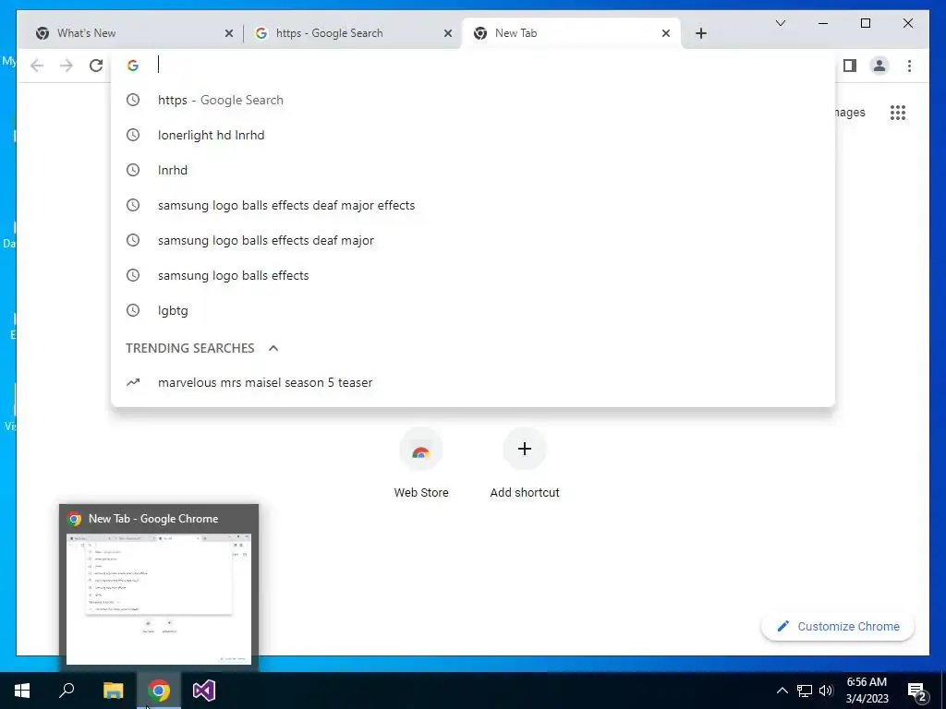
Task: Click the Chrome taskbar icon
Action: pos(159,691)
